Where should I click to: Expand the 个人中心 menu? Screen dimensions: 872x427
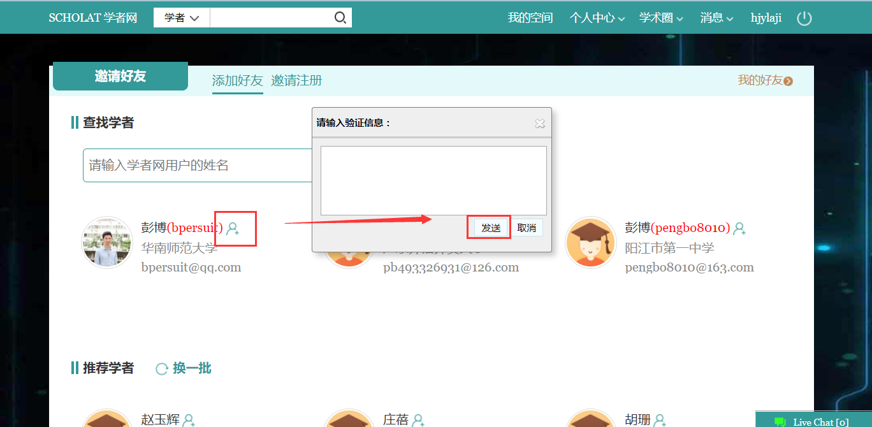[x=597, y=18]
